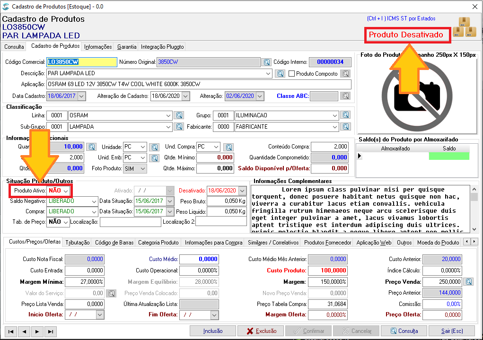Image resolution: width=483 pixels, height=340 pixels.
Task: Expand Descrição combo box arrow
Action: coord(268,74)
